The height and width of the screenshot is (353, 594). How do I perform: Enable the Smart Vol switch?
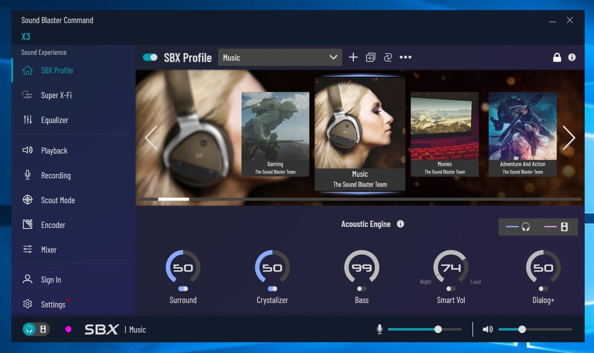click(451, 289)
